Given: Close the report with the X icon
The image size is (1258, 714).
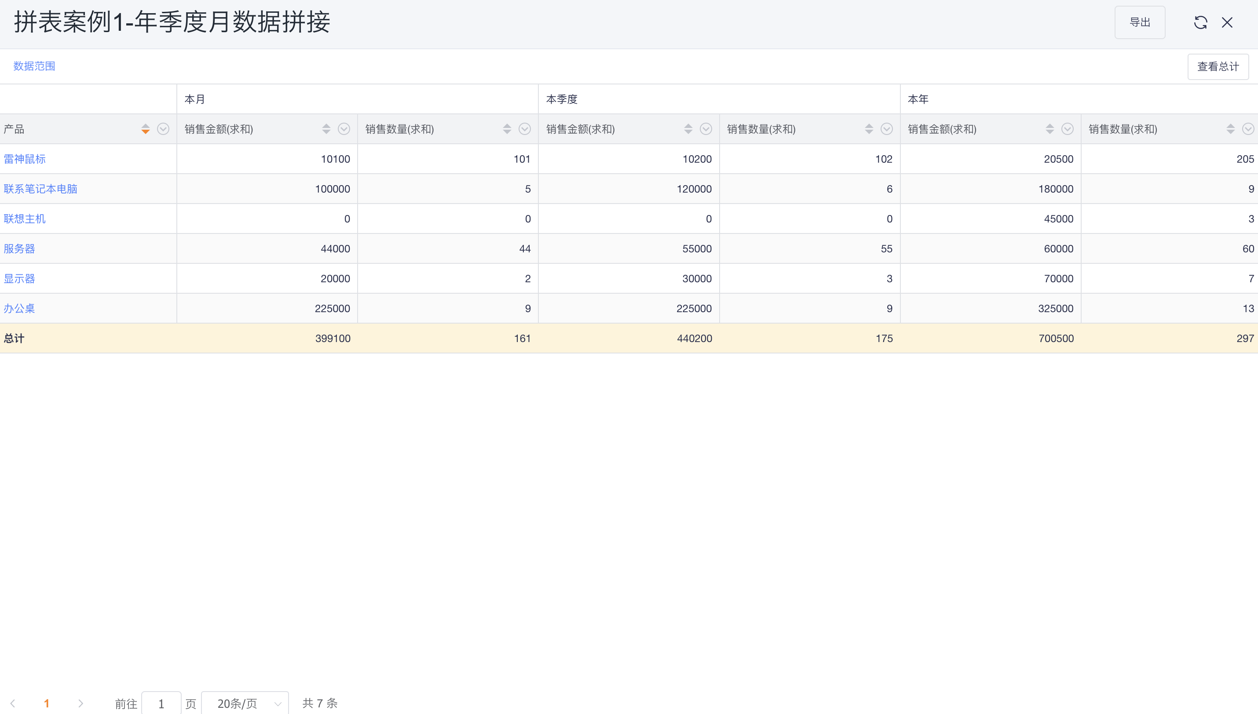Looking at the screenshot, I should pyautogui.click(x=1227, y=22).
